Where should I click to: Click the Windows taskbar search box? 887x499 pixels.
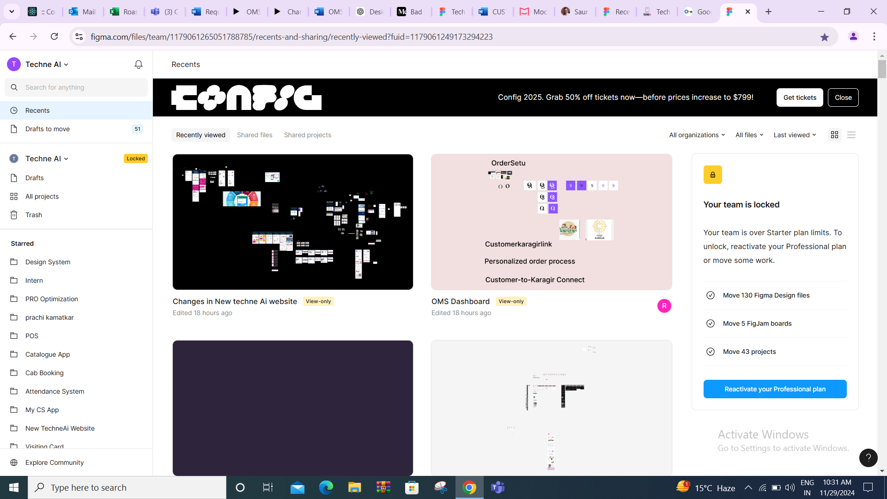point(127,487)
